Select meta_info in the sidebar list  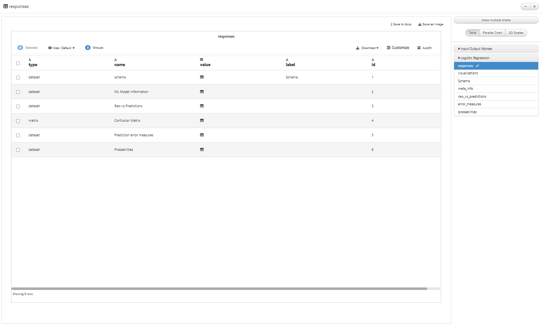(x=496, y=89)
